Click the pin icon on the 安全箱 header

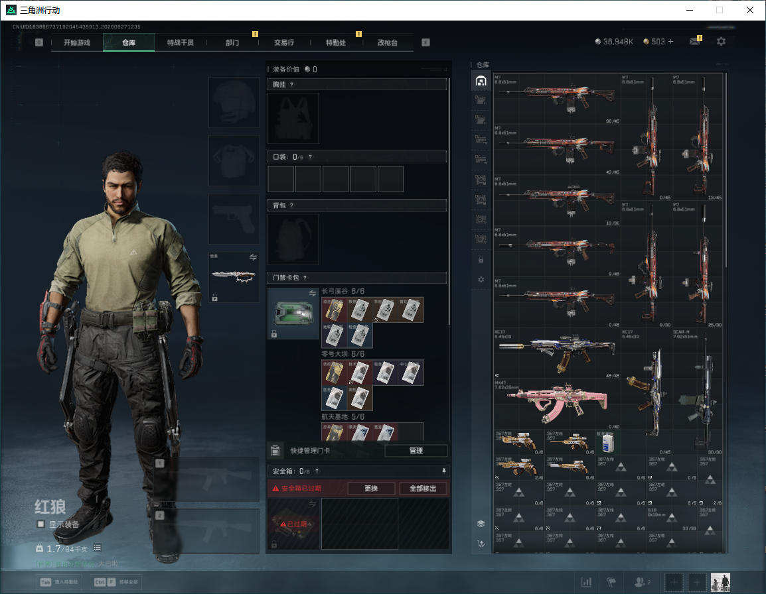tap(443, 471)
